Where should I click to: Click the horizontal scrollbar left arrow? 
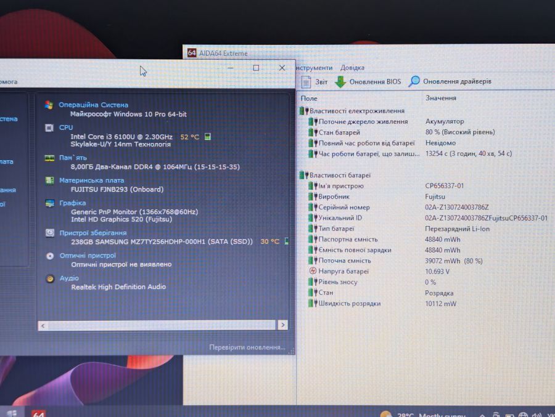pyautogui.click(x=43, y=325)
